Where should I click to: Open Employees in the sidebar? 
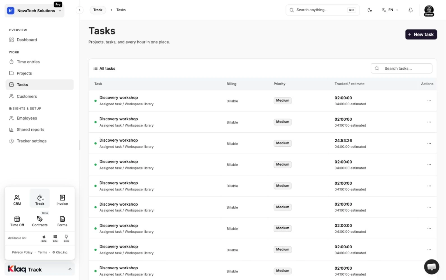40,118
